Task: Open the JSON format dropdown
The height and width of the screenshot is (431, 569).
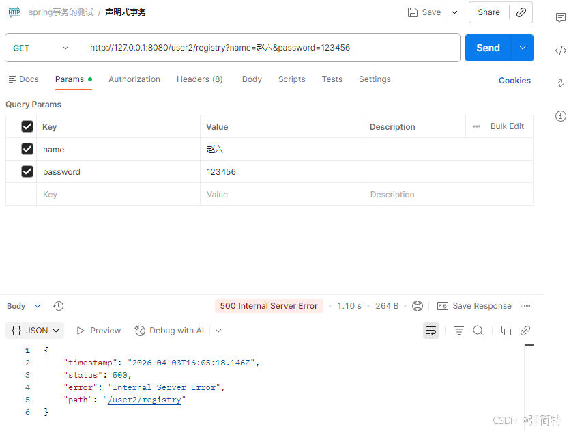Action: point(35,331)
